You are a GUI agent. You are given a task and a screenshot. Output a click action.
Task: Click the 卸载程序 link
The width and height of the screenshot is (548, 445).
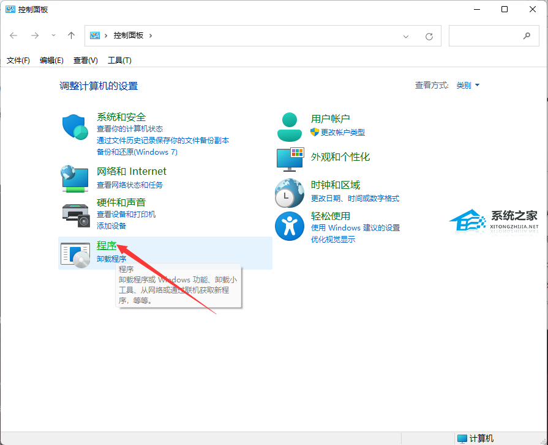(x=111, y=259)
